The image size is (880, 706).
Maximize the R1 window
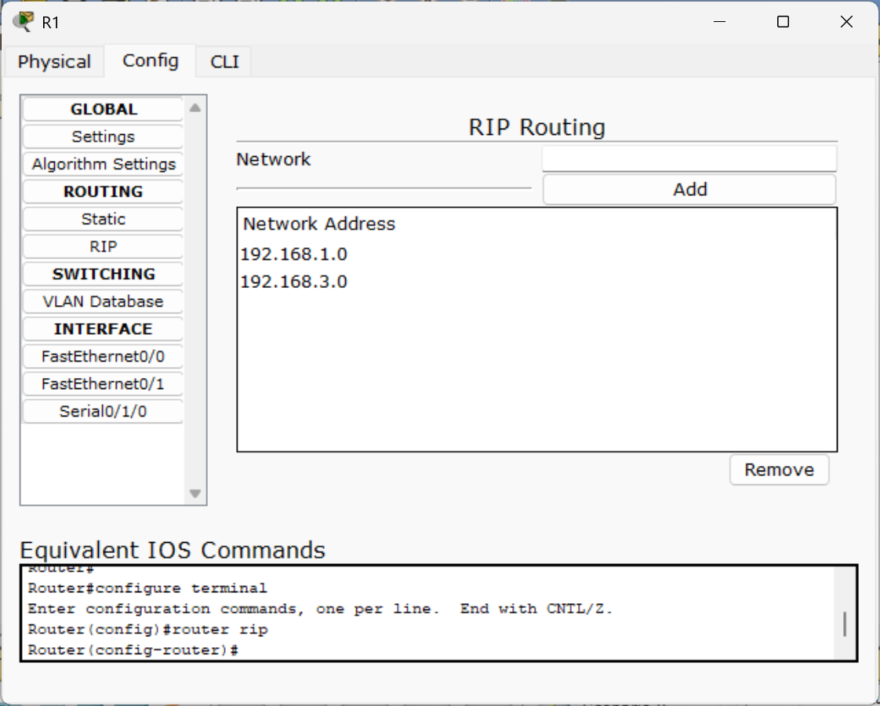(783, 22)
